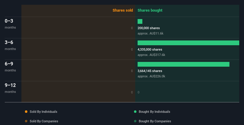
Task: Click the Shares bought column header
Action: tap(150, 10)
